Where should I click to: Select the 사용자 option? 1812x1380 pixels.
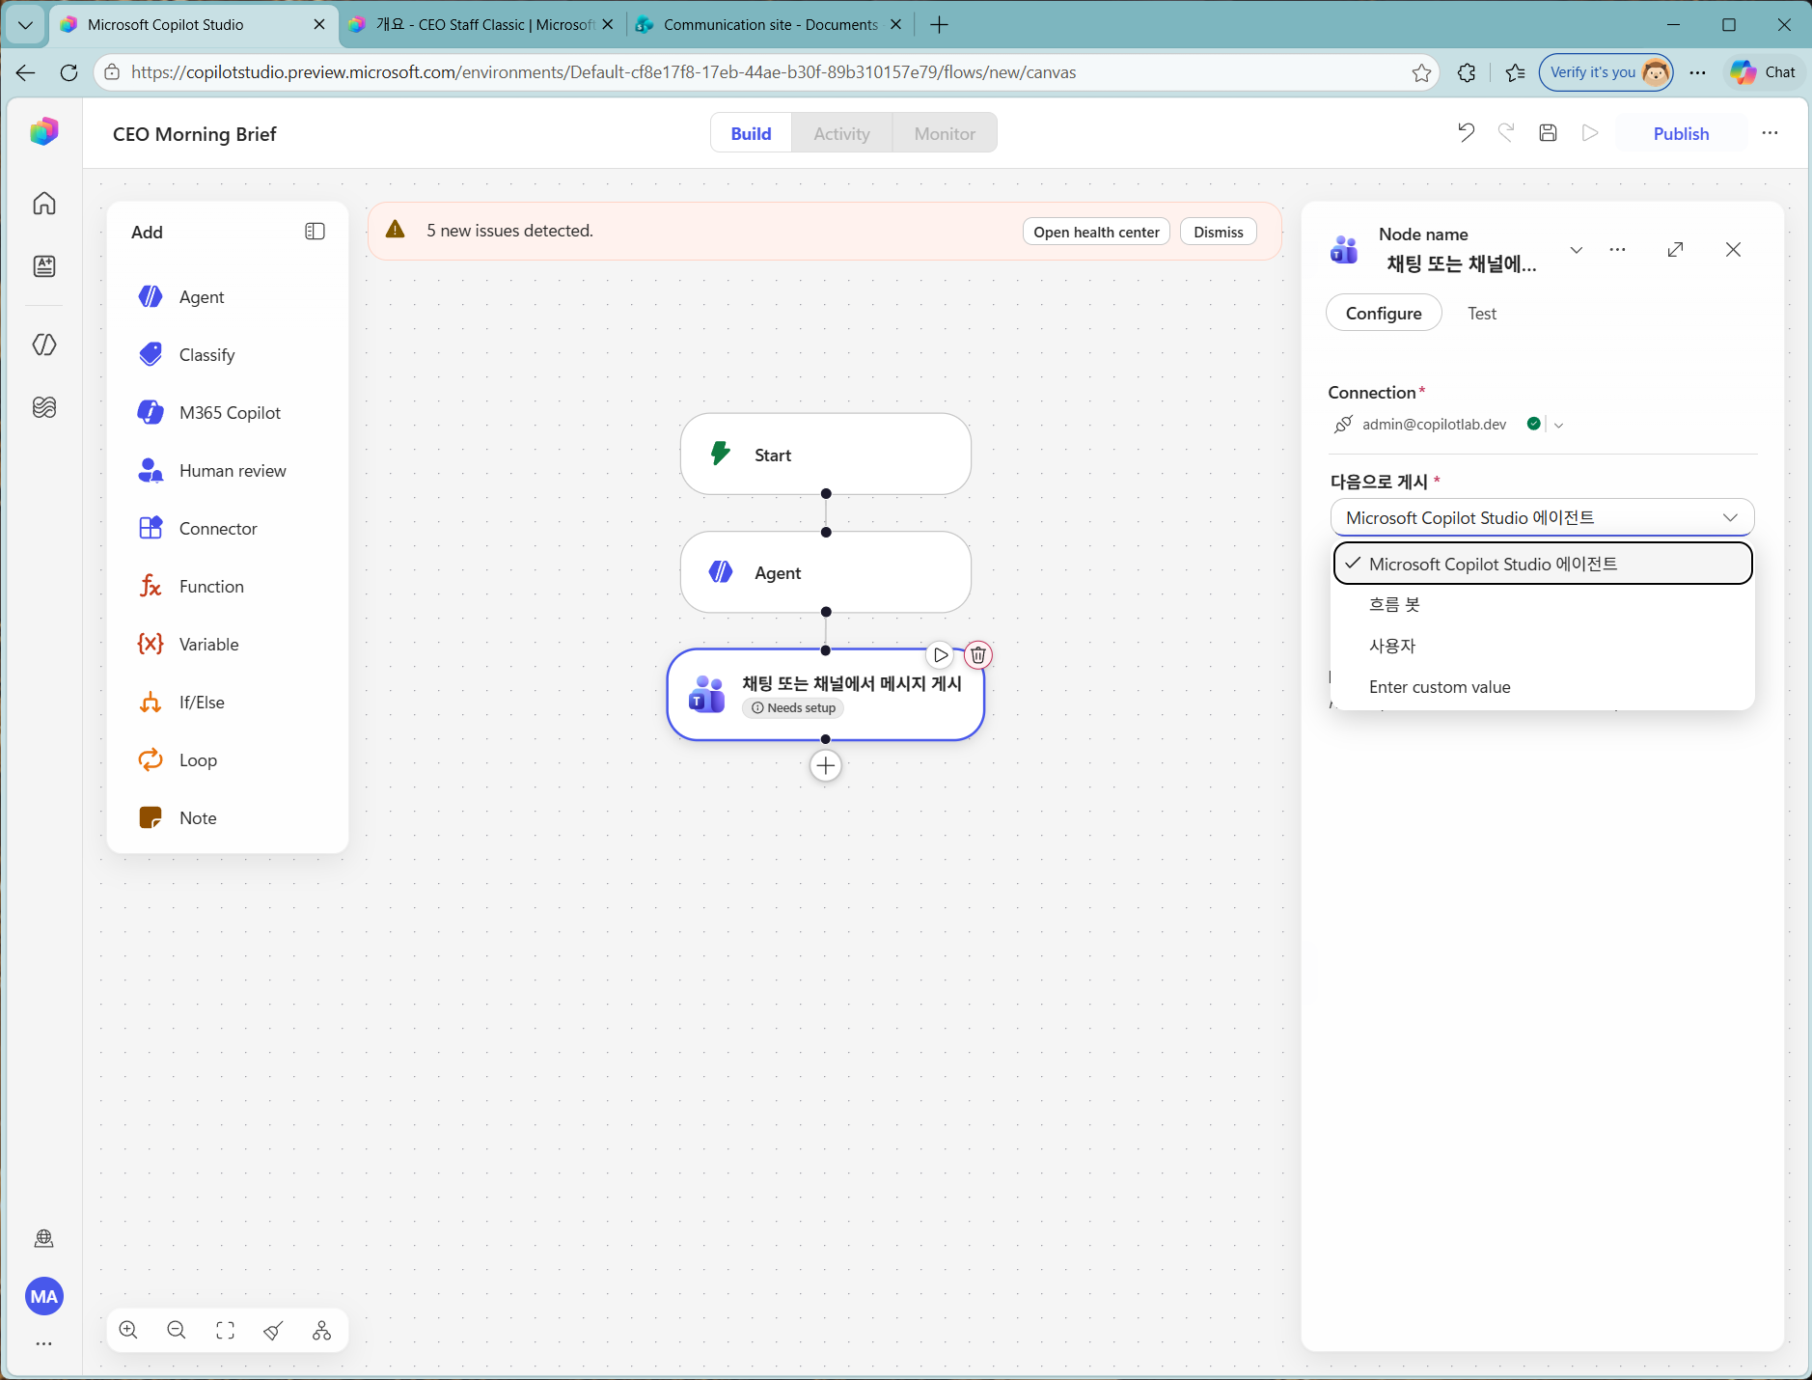tap(1543, 646)
